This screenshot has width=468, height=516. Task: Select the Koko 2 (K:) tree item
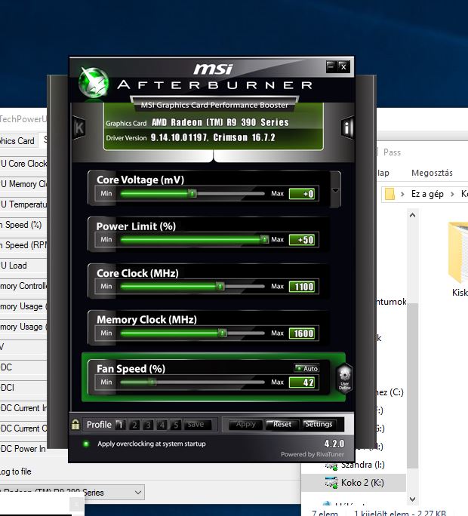point(353,483)
